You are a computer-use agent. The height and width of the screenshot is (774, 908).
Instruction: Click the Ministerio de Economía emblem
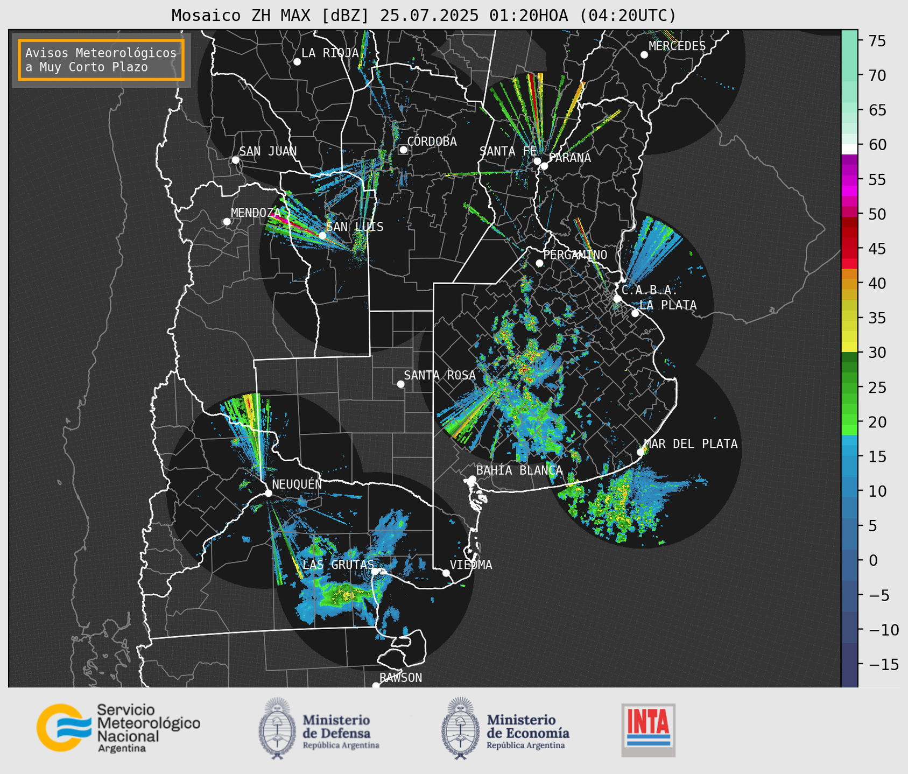[x=460, y=728]
